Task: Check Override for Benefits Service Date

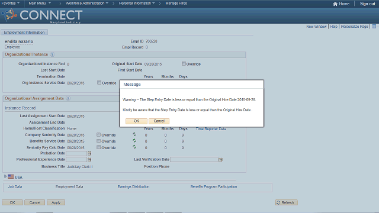Action: [99, 141]
